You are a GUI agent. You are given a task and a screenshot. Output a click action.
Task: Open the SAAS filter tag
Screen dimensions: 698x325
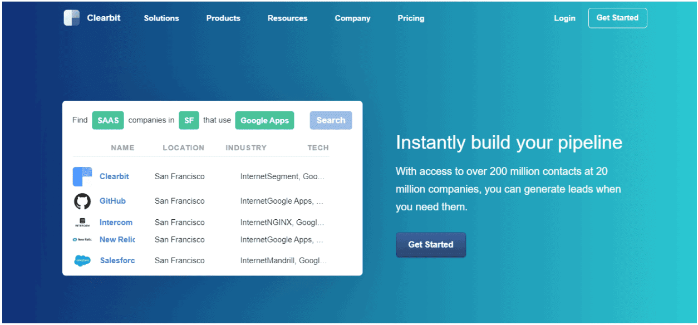tap(108, 120)
